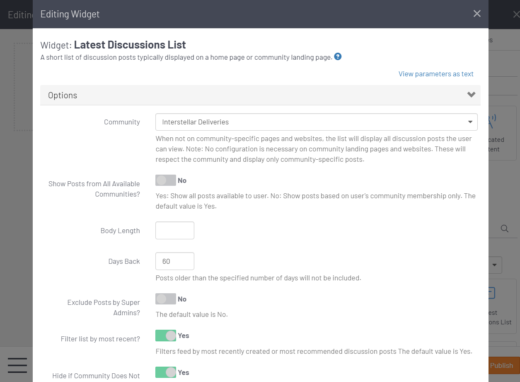This screenshot has width=520, height=382.
Task: Click Exclude Posts by Super Admins label
Action: pyautogui.click(x=104, y=307)
